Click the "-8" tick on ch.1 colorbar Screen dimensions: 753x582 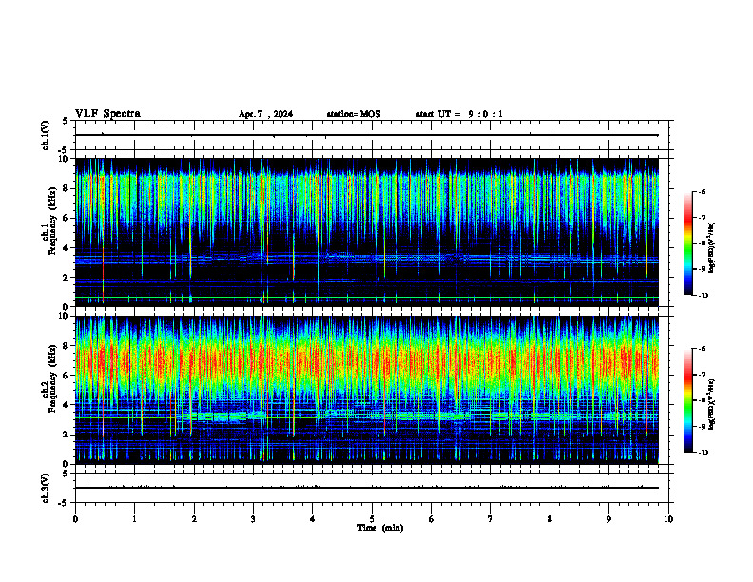point(703,243)
